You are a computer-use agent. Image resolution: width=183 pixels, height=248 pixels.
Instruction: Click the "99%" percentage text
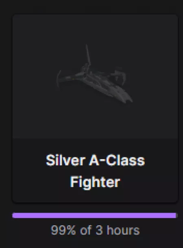[63, 230]
